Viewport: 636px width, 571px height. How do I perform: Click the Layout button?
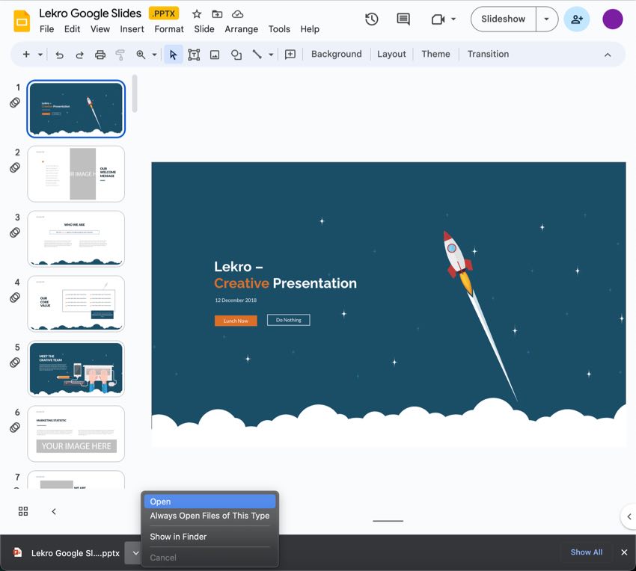click(x=391, y=55)
